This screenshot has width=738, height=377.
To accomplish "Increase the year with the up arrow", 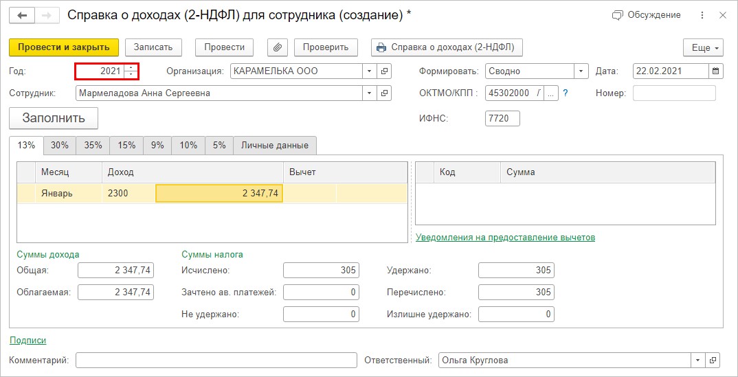I will (131, 68).
